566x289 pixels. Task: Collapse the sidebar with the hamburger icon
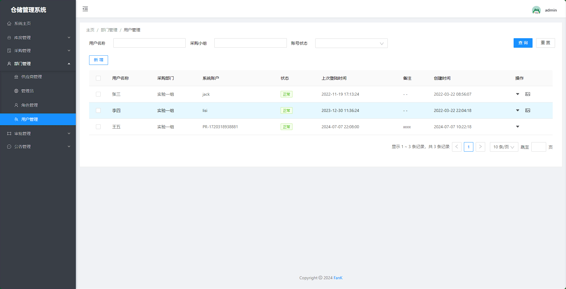[85, 9]
